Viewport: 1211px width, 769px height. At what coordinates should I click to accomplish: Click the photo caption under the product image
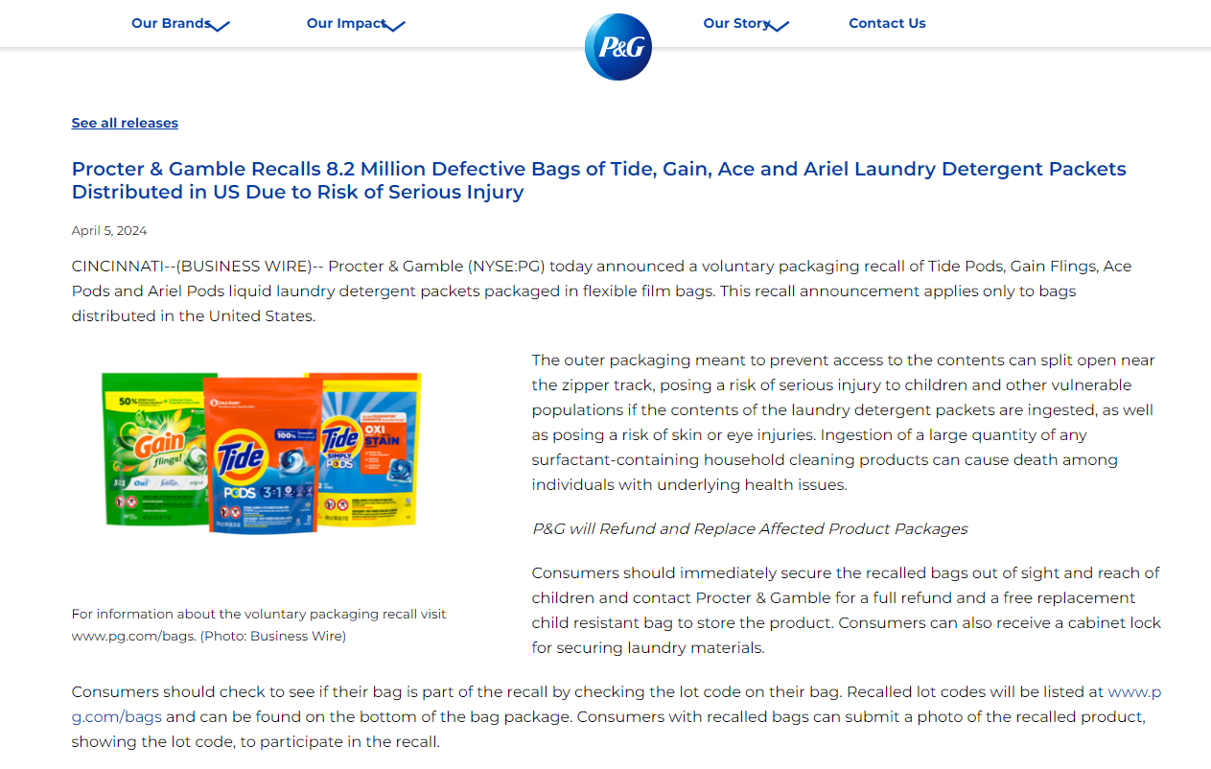(258, 624)
